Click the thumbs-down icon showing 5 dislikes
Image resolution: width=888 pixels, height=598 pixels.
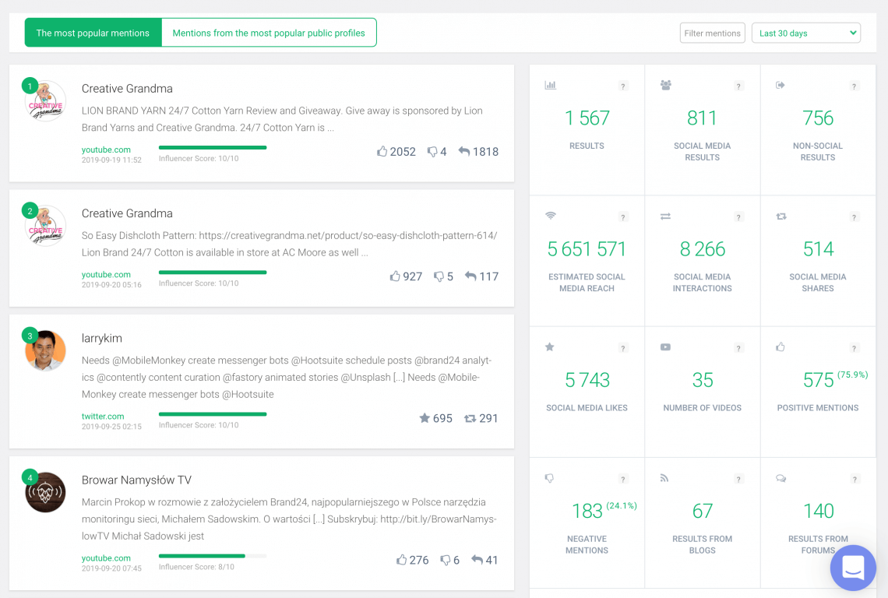[439, 276]
